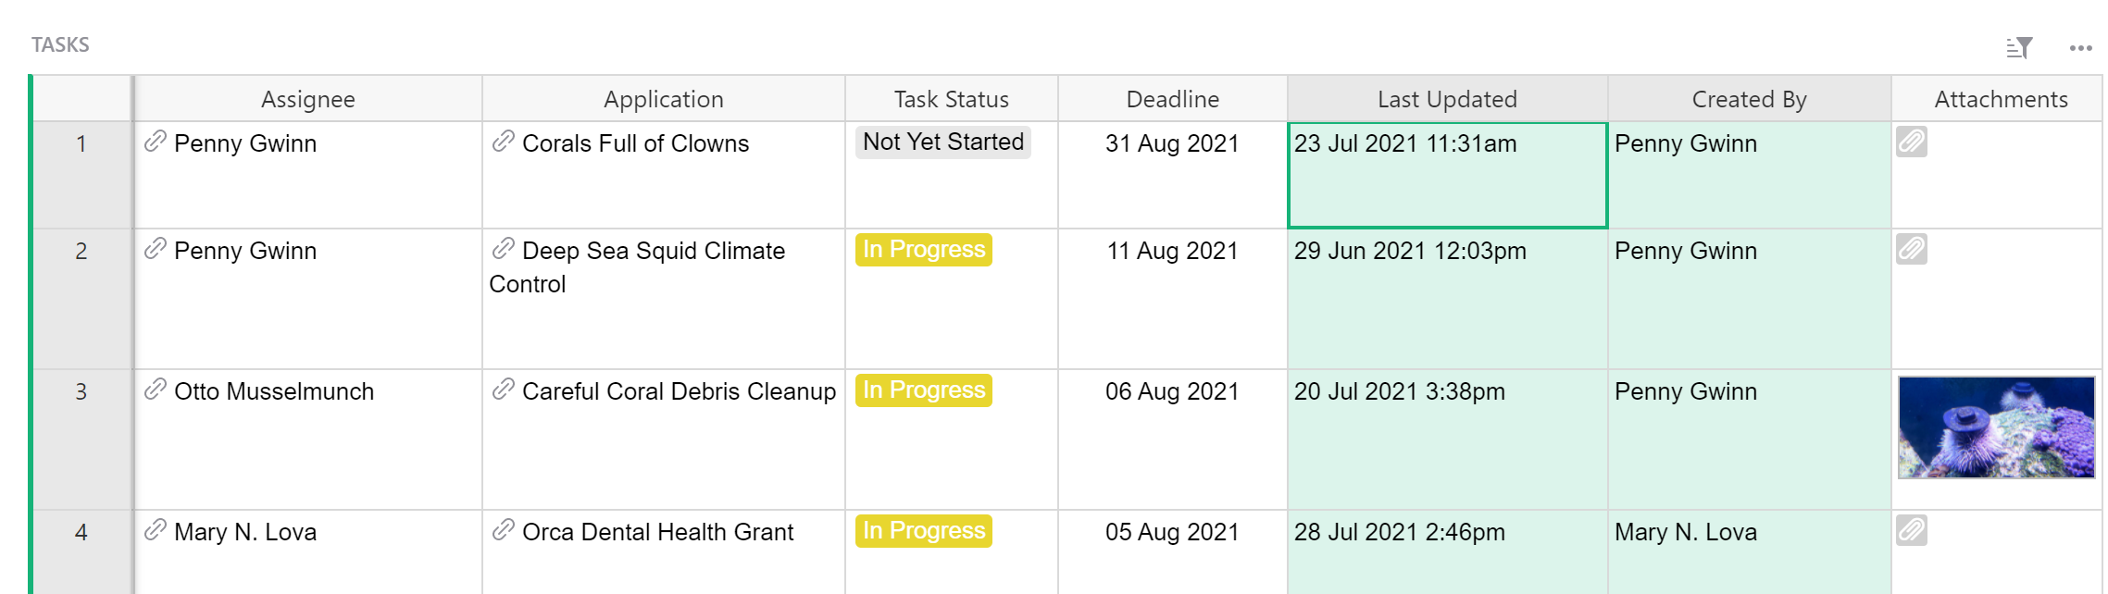Open the sort and filter icon

[2019, 47]
